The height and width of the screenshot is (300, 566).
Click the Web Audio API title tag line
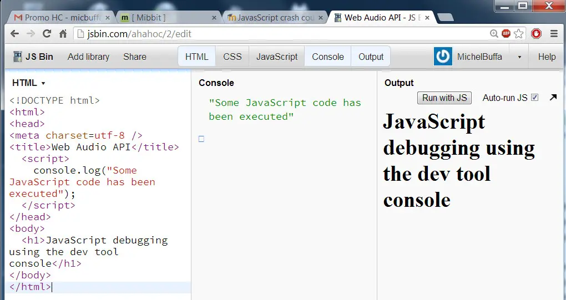click(94, 147)
